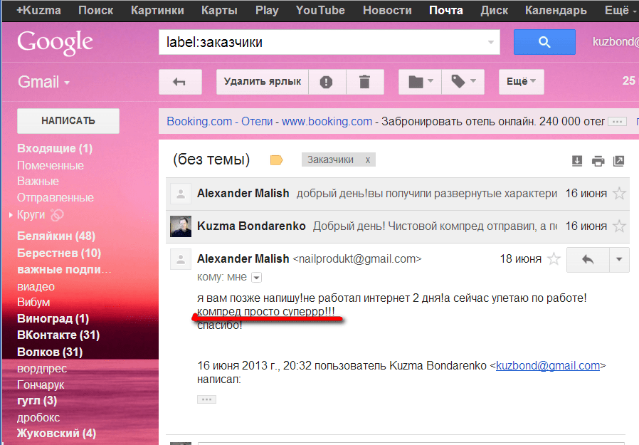Star the Kuzma Bondarenko message
Screen dimensions: 639x445
[619, 226]
